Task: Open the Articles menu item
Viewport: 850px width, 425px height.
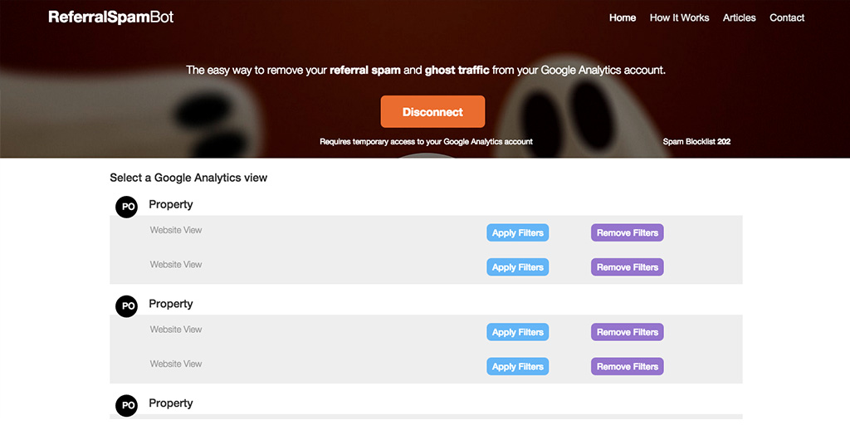Action: [739, 18]
